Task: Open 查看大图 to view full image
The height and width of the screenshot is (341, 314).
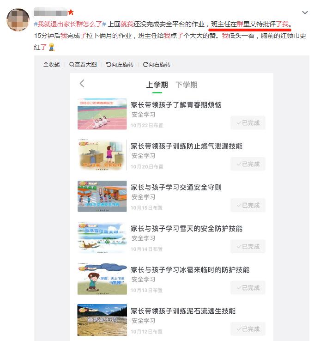Action: tap(83, 65)
